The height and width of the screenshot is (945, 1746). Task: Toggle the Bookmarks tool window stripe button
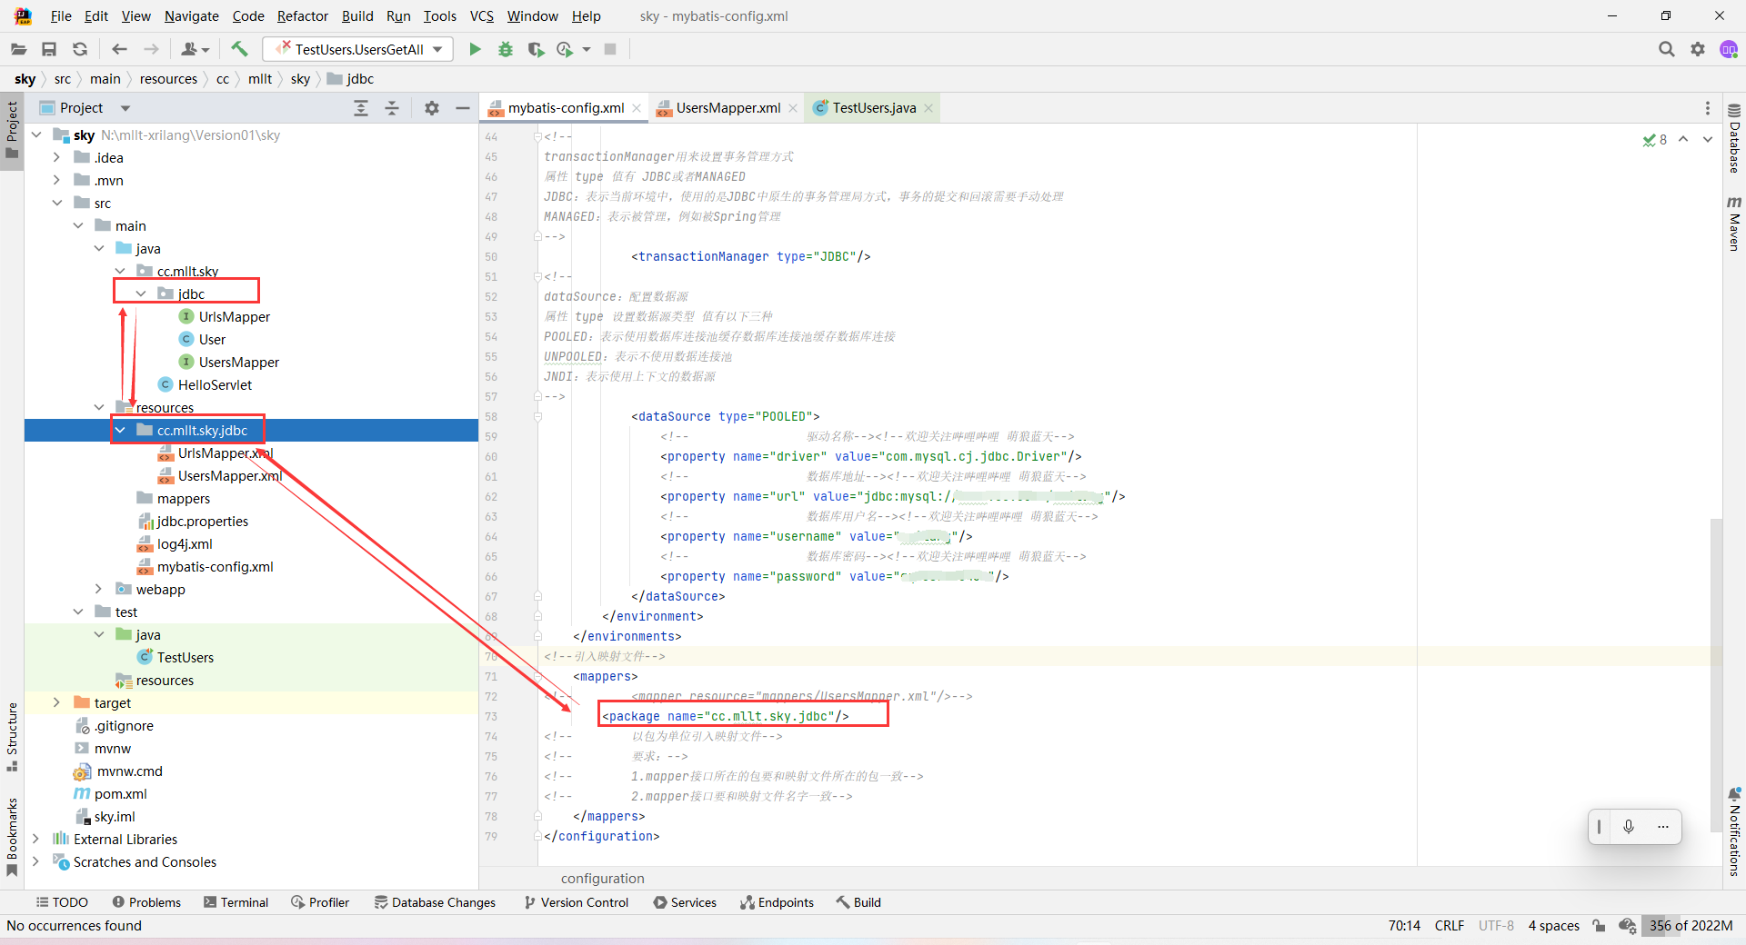click(12, 837)
